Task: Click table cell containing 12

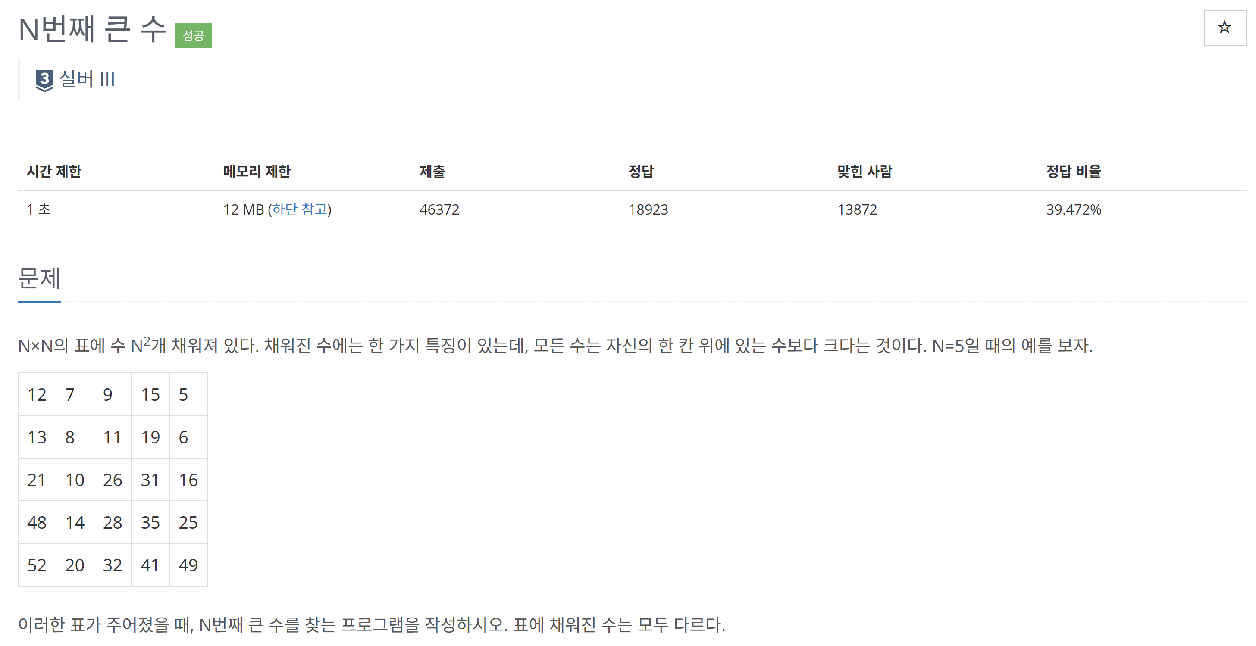Action: [x=37, y=395]
